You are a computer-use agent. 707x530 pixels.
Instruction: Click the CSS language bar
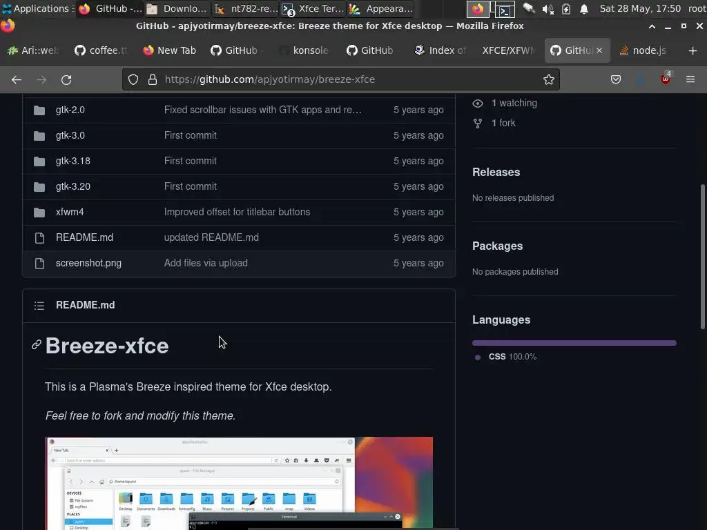574,343
